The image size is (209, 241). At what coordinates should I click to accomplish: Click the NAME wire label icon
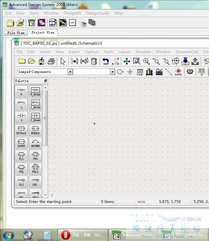[x=178, y=72]
